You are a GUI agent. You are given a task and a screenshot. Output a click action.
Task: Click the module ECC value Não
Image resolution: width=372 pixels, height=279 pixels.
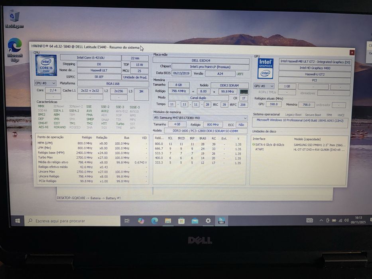tap(241, 124)
